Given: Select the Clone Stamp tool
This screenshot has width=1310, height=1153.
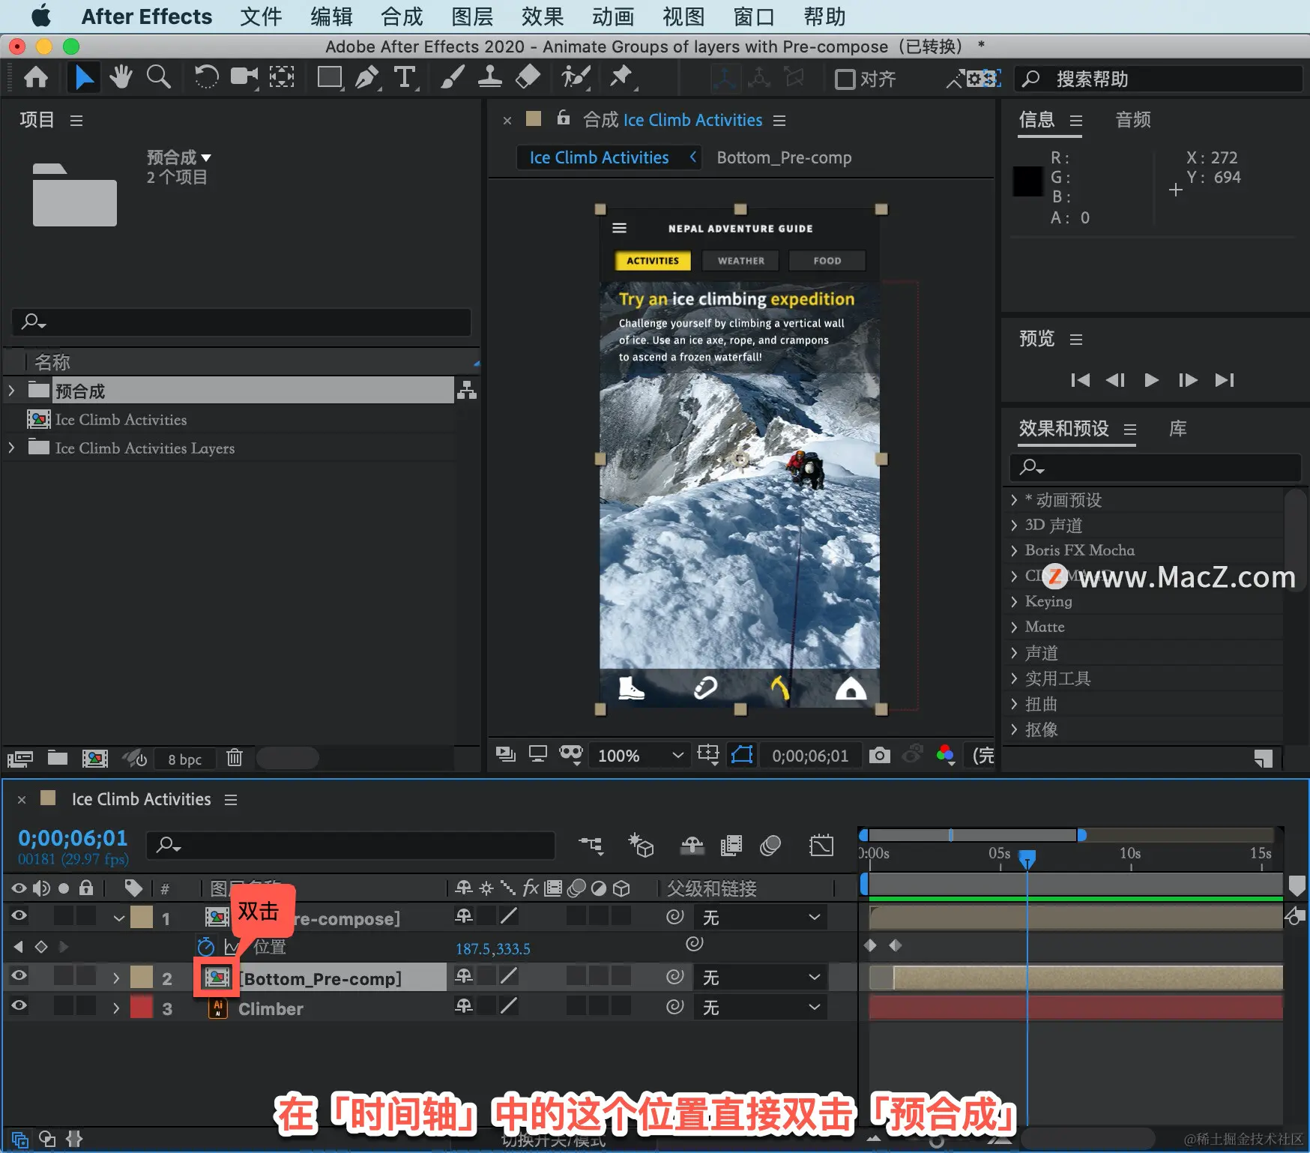Looking at the screenshot, I should pyautogui.click(x=489, y=76).
